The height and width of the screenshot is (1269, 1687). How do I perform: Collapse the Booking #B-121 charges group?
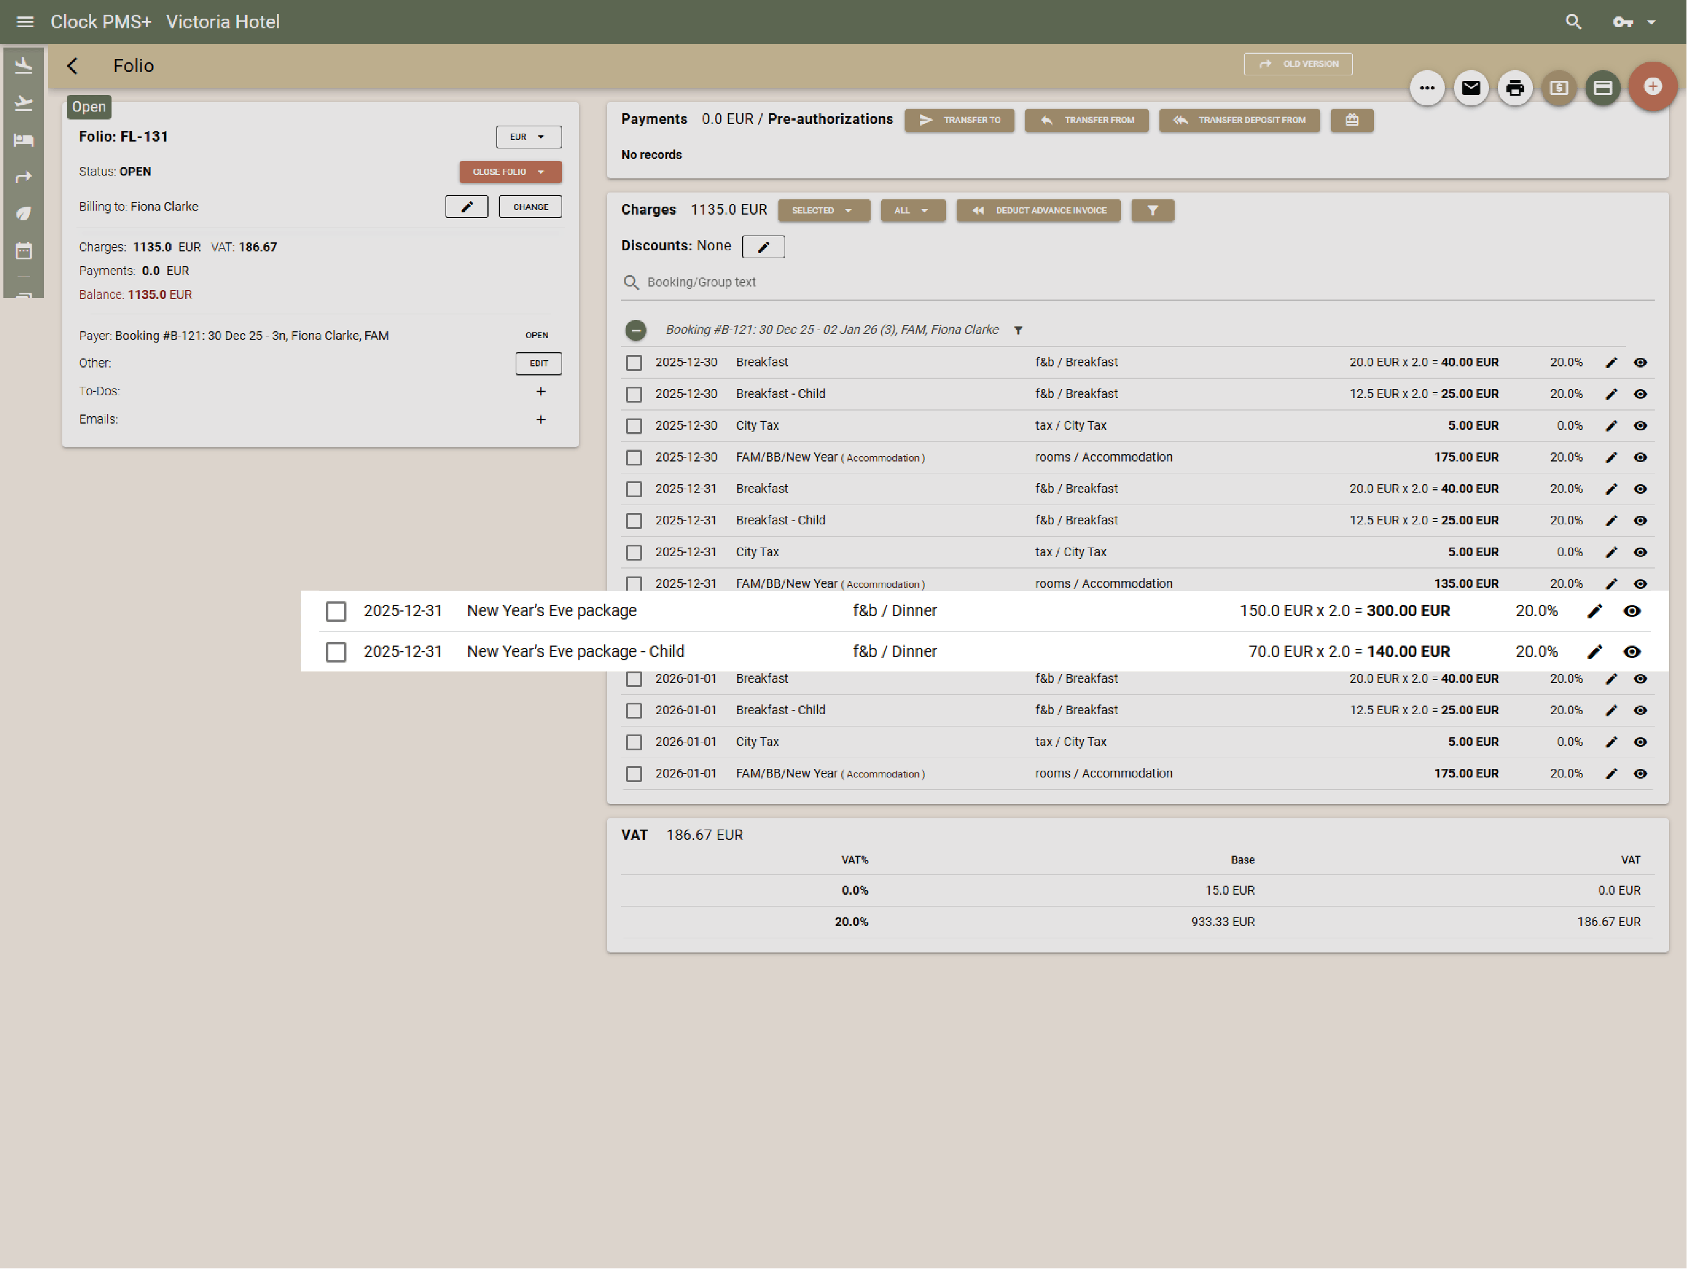[635, 330]
